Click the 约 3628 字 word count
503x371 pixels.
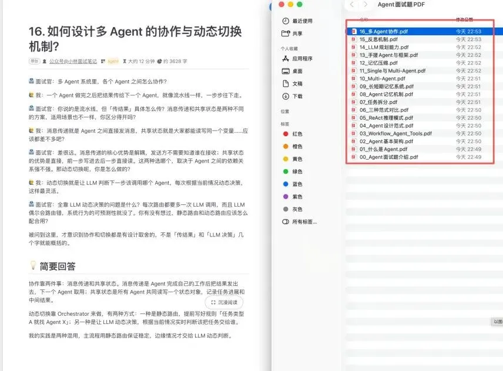(172, 61)
